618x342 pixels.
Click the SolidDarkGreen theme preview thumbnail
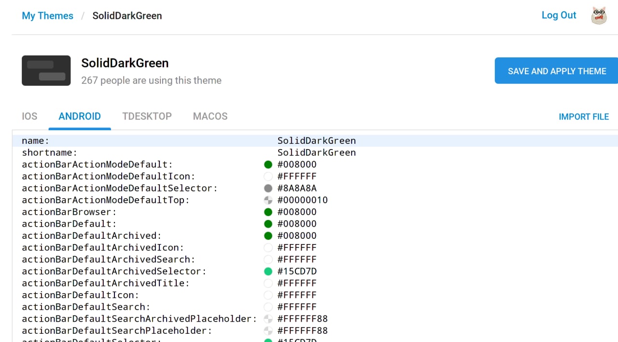point(46,70)
